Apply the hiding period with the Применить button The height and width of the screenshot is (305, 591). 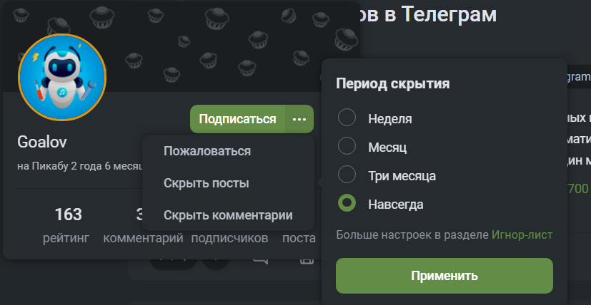click(445, 276)
